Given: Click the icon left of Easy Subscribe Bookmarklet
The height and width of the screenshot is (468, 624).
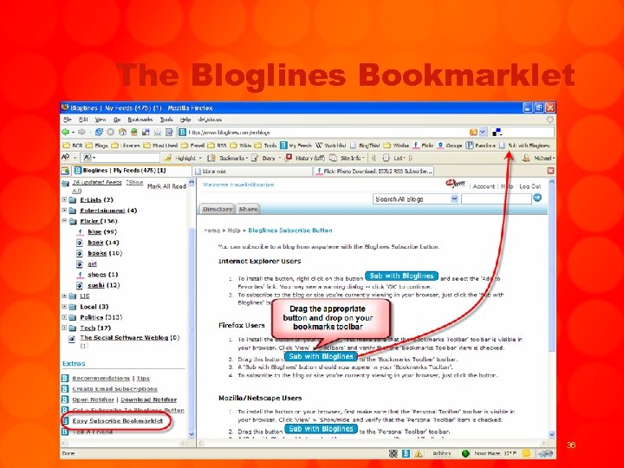Looking at the screenshot, I should [66, 420].
